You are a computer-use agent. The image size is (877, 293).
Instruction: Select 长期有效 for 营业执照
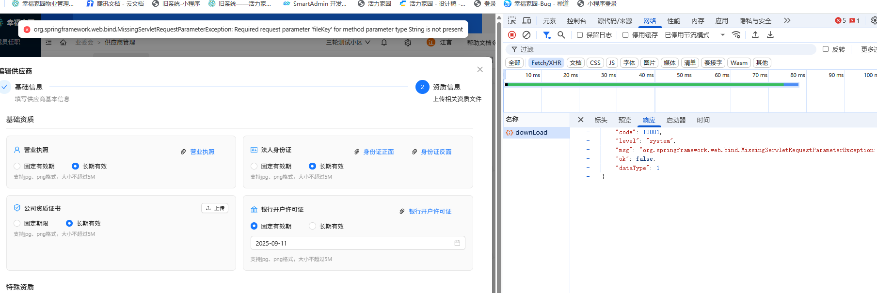coord(75,166)
